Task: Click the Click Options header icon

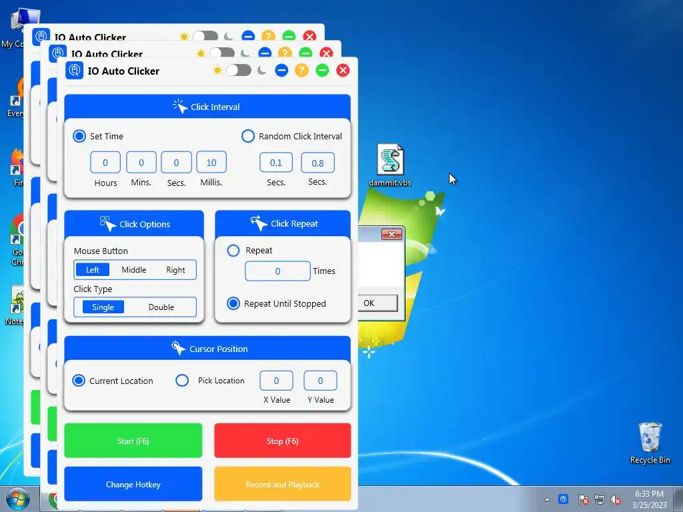Action: pos(107,224)
